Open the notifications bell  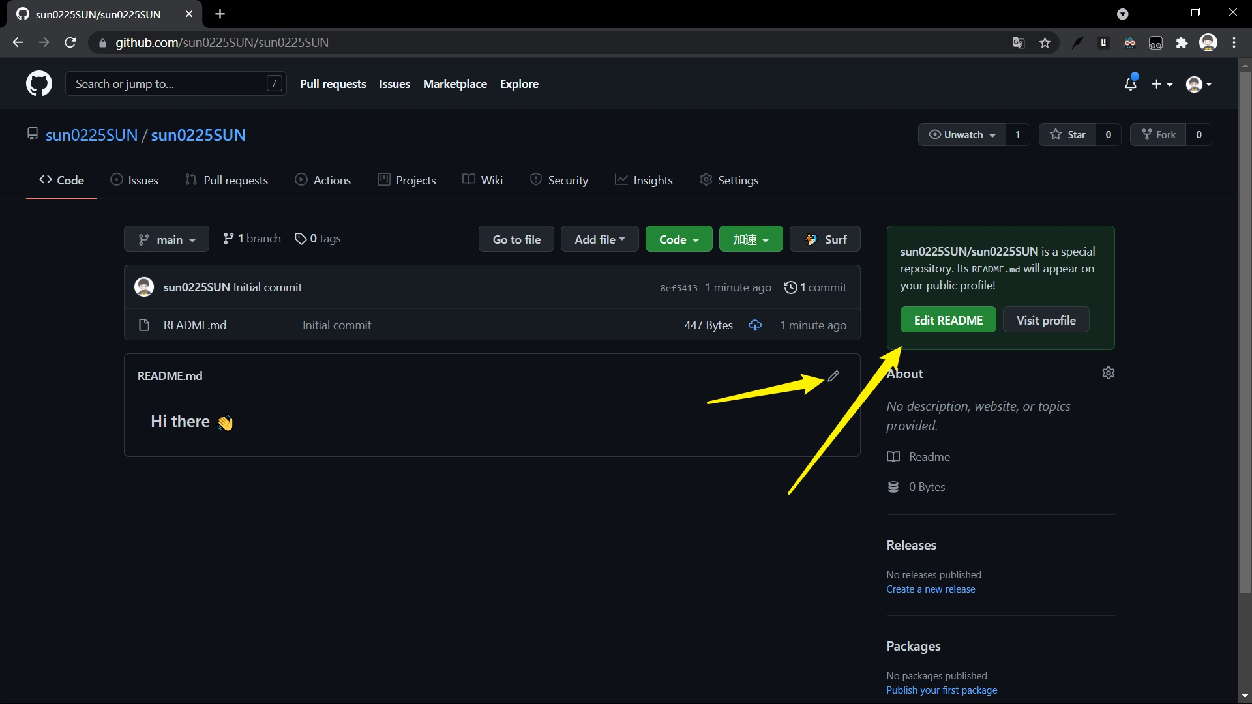coord(1131,83)
